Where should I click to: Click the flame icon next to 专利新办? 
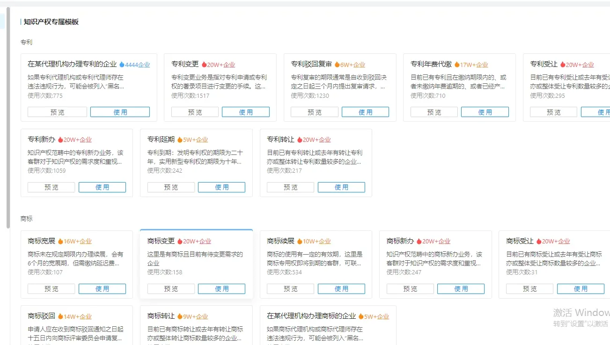click(x=60, y=139)
